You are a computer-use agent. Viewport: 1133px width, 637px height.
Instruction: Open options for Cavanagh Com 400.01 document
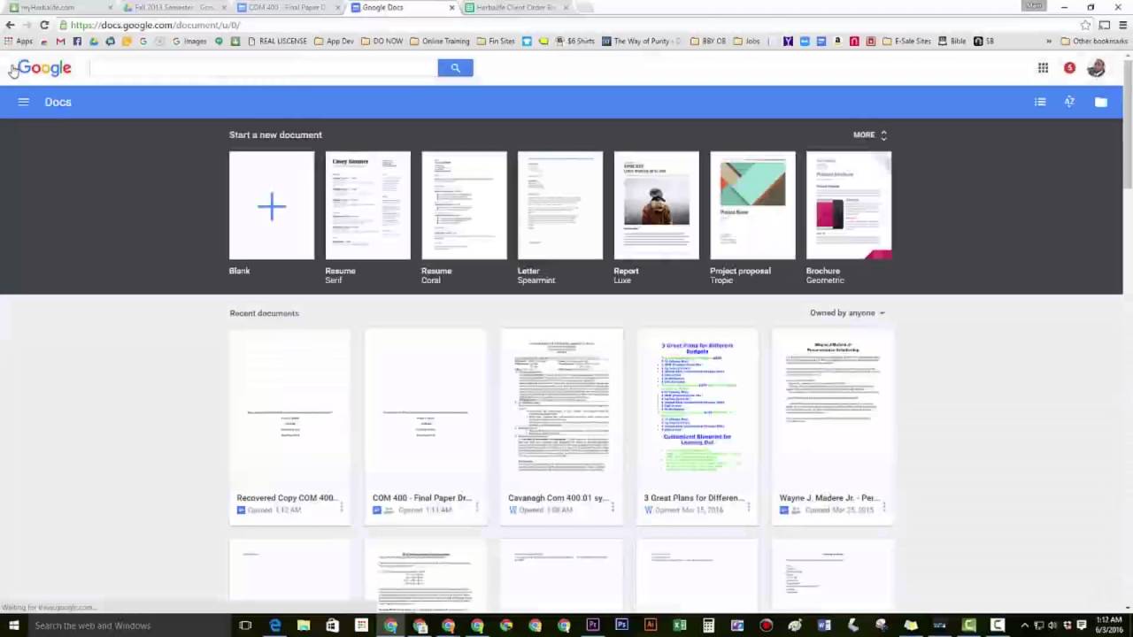[613, 508]
